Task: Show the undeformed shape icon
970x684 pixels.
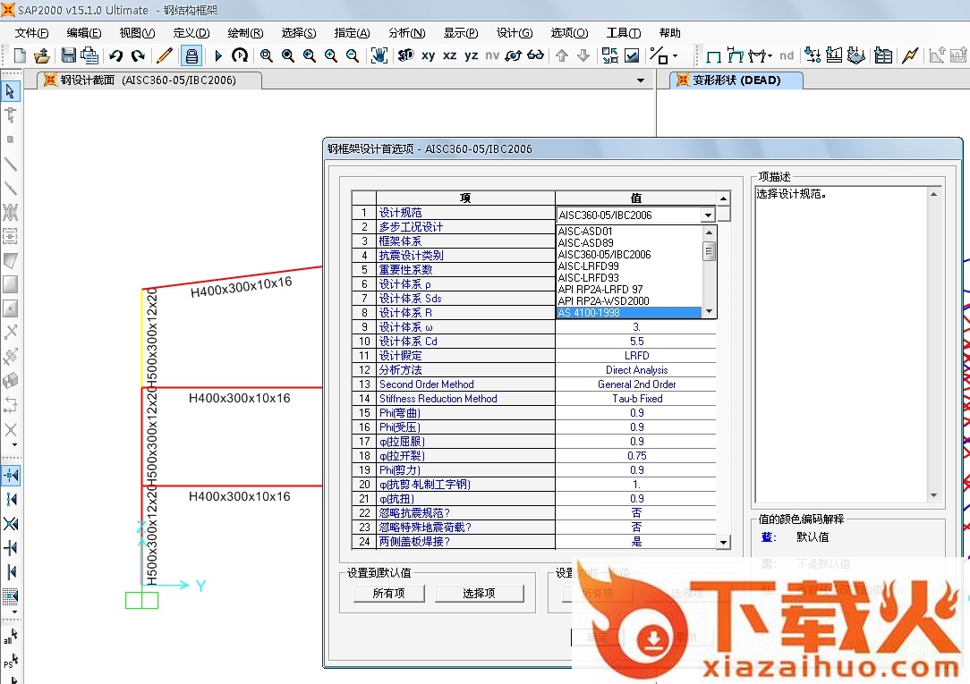Action: pyautogui.click(x=713, y=56)
